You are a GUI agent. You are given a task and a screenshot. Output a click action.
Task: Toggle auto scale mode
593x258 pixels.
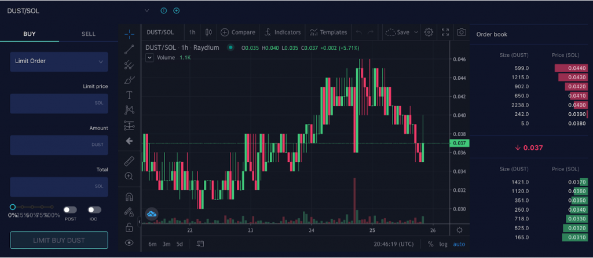459,244
